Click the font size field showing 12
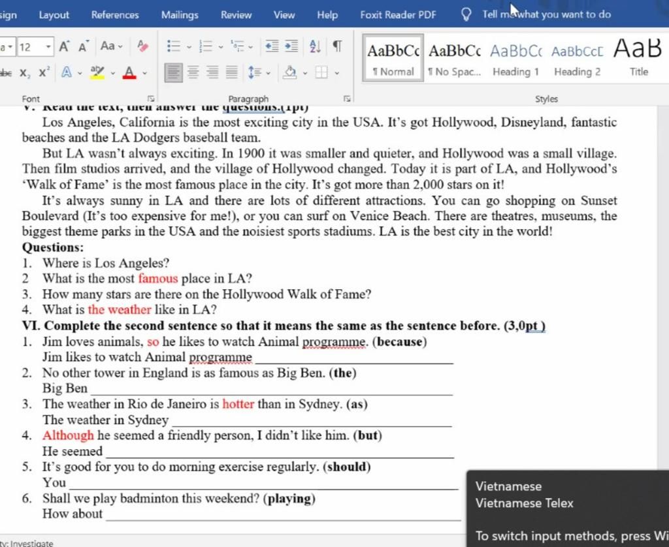The image size is (669, 547). tap(30, 46)
